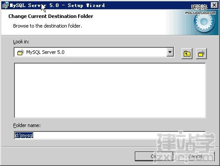Click the Look in label
This screenshot has width=220, height=166.
click(21, 42)
